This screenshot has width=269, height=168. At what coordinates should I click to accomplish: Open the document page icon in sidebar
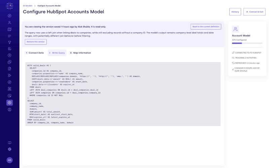[10, 69]
